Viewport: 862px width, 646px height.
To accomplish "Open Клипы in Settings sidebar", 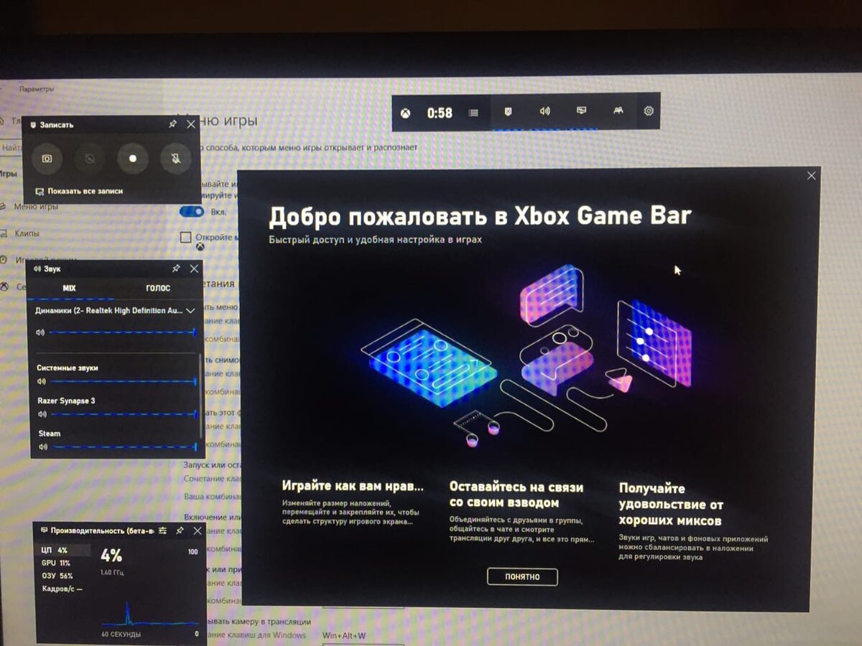I will pyautogui.click(x=27, y=233).
